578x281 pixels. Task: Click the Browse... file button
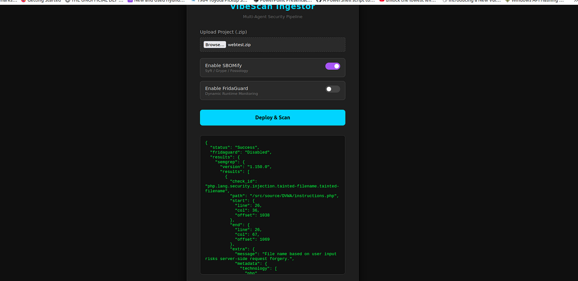click(x=215, y=45)
